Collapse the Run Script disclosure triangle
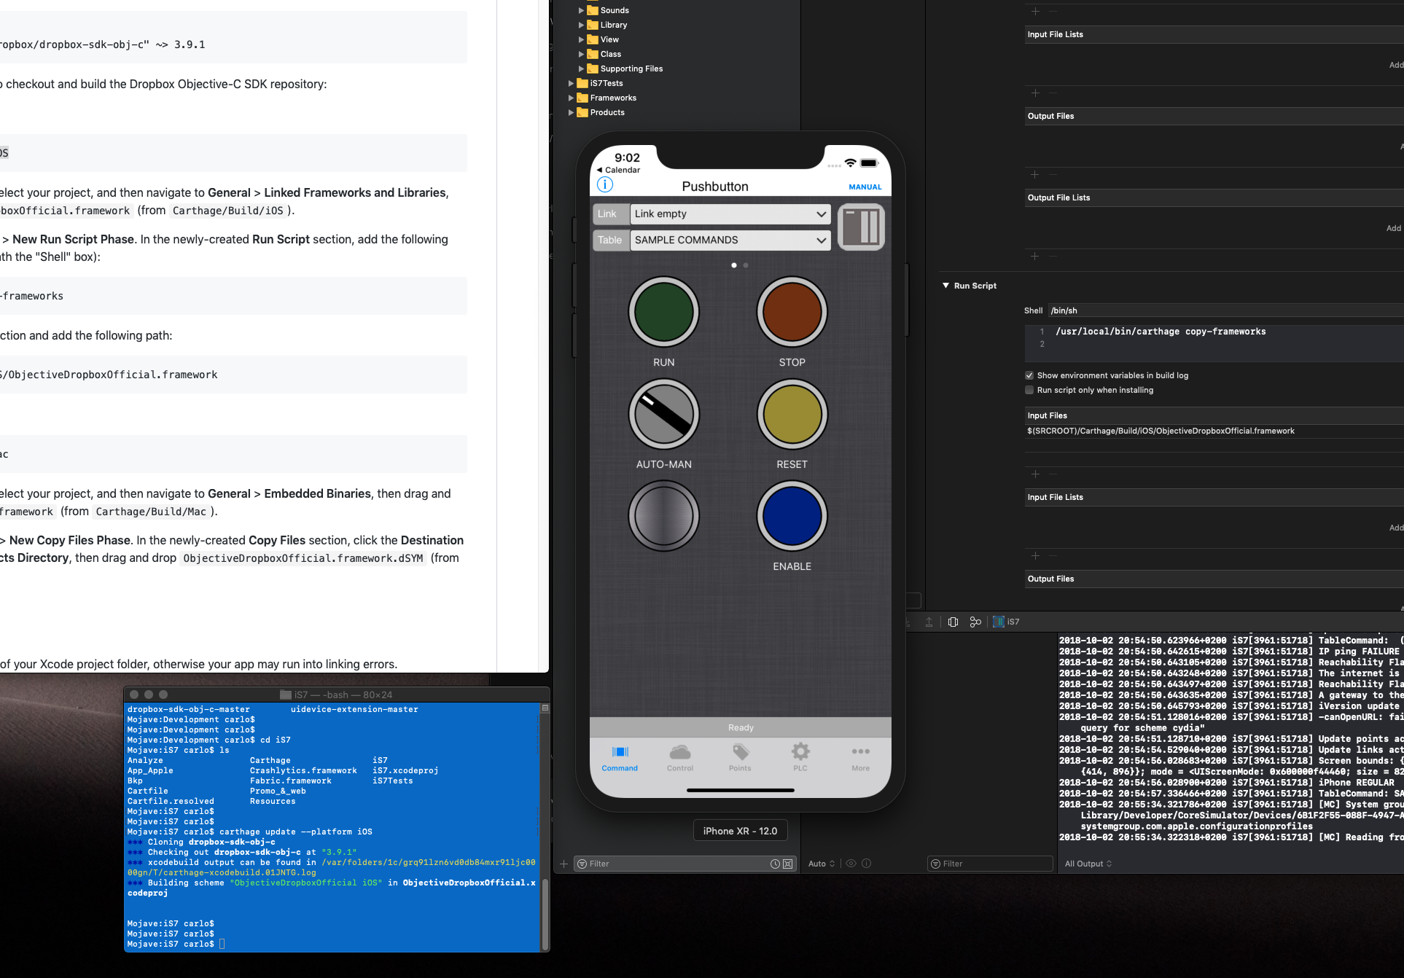This screenshot has height=978, width=1404. (946, 286)
